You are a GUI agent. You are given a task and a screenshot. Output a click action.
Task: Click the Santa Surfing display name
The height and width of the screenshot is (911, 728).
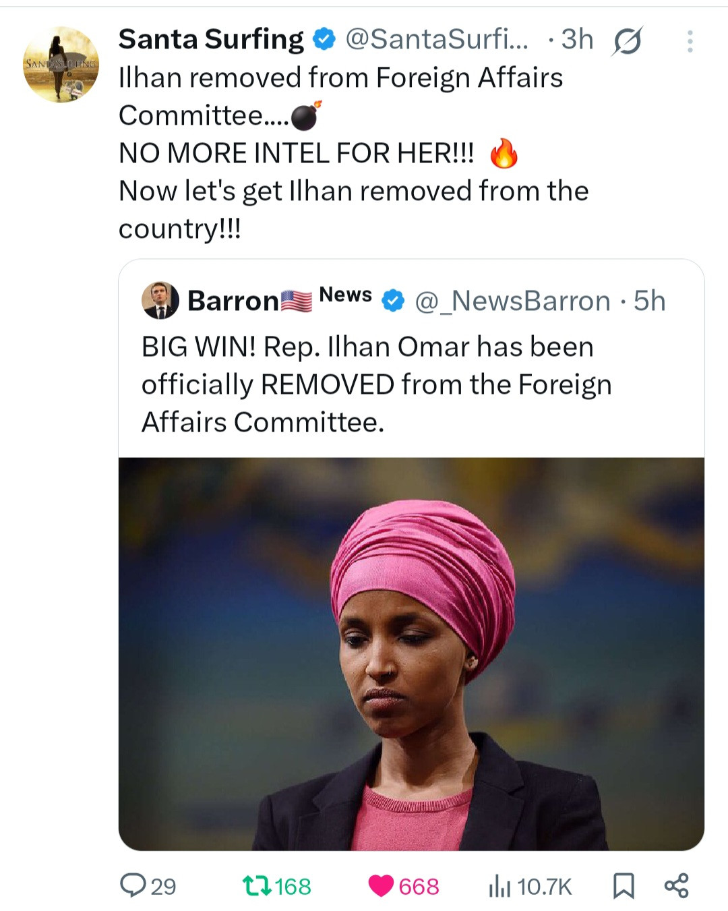pos(211,39)
